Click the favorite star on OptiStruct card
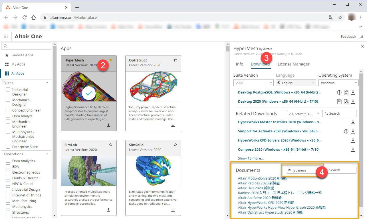This screenshot has height=219, width=367. point(175,60)
